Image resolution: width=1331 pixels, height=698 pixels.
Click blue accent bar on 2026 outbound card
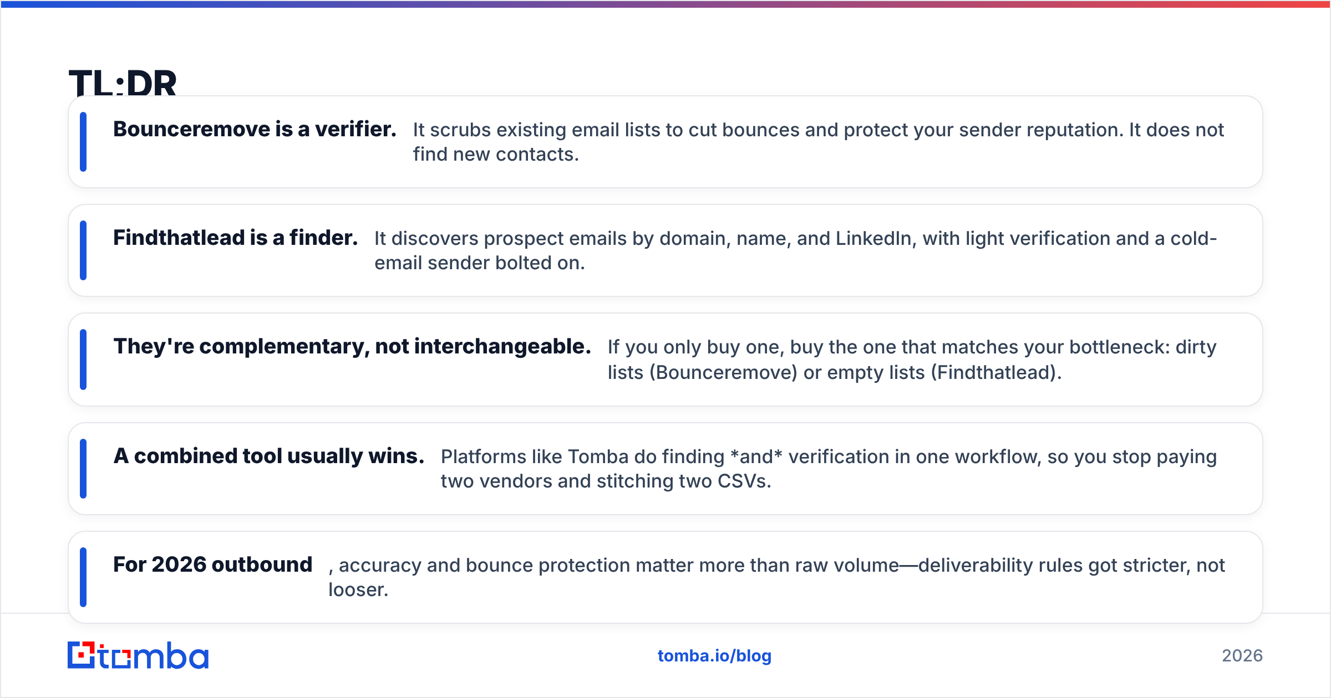pos(83,577)
